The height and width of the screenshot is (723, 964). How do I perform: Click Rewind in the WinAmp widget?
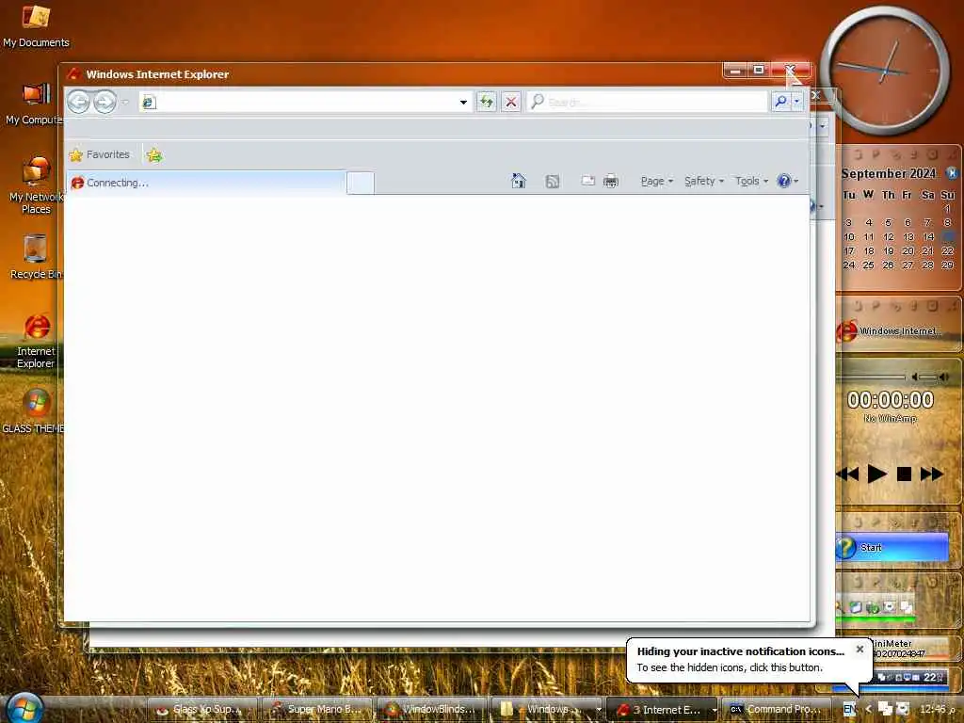tap(848, 474)
